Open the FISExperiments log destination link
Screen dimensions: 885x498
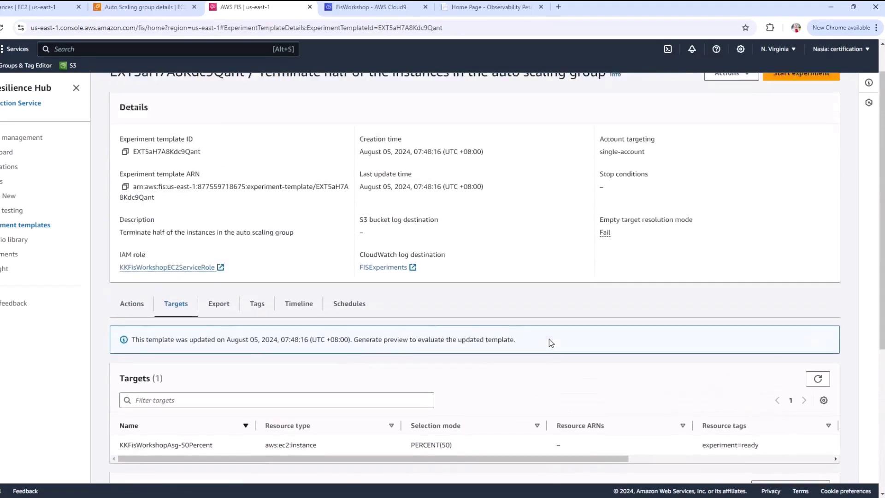383,267
